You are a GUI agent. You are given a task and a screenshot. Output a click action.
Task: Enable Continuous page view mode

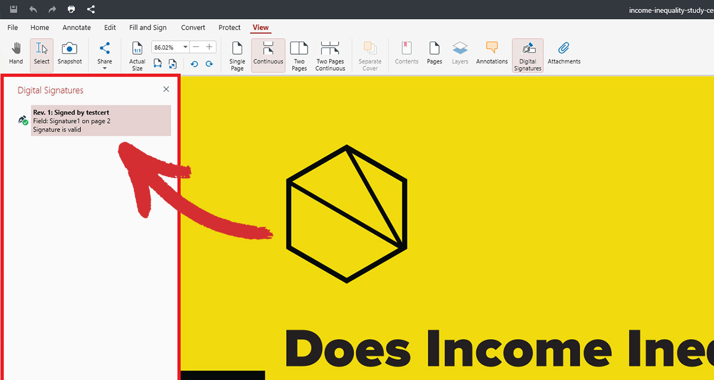pos(268,55)
